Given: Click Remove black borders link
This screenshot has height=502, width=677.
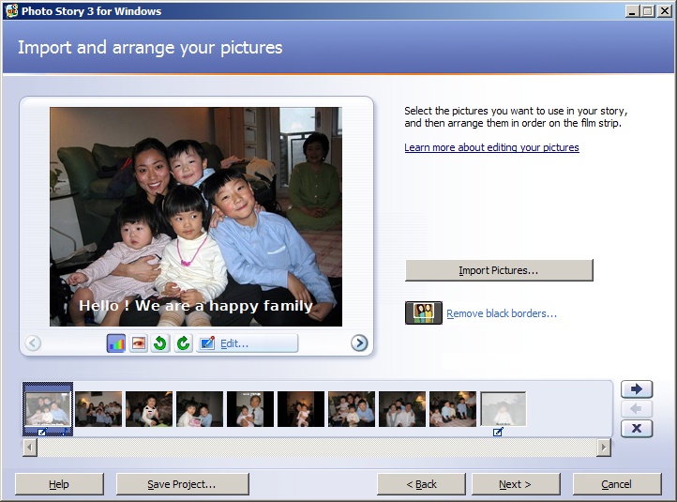Looking at the screenshot, I should (x=502, y=313).
